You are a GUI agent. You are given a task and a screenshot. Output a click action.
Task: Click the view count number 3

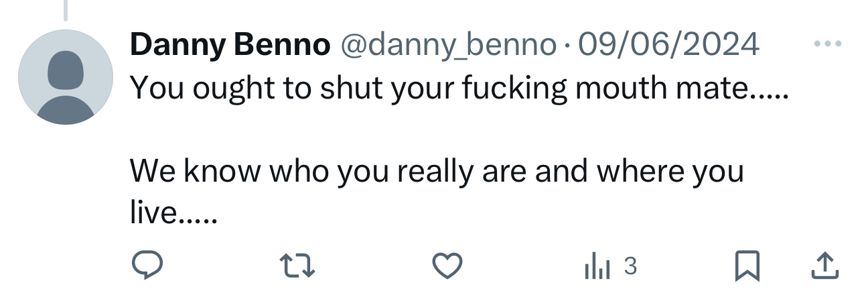point(630,267)
